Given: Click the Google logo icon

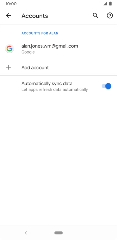Looking at the screenshot, I should [9, 49].
